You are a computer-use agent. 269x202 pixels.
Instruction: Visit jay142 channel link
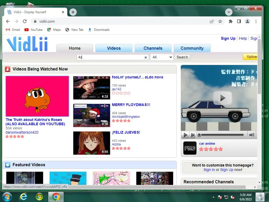(116, 89)
